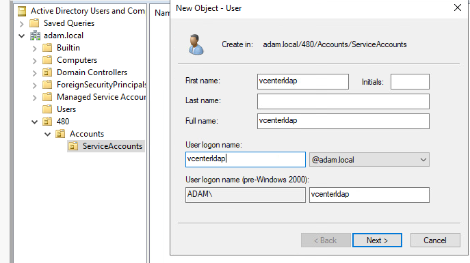Expand the Computers container
The height and width of the screenshot is (263, 470).
click(34, 60)
